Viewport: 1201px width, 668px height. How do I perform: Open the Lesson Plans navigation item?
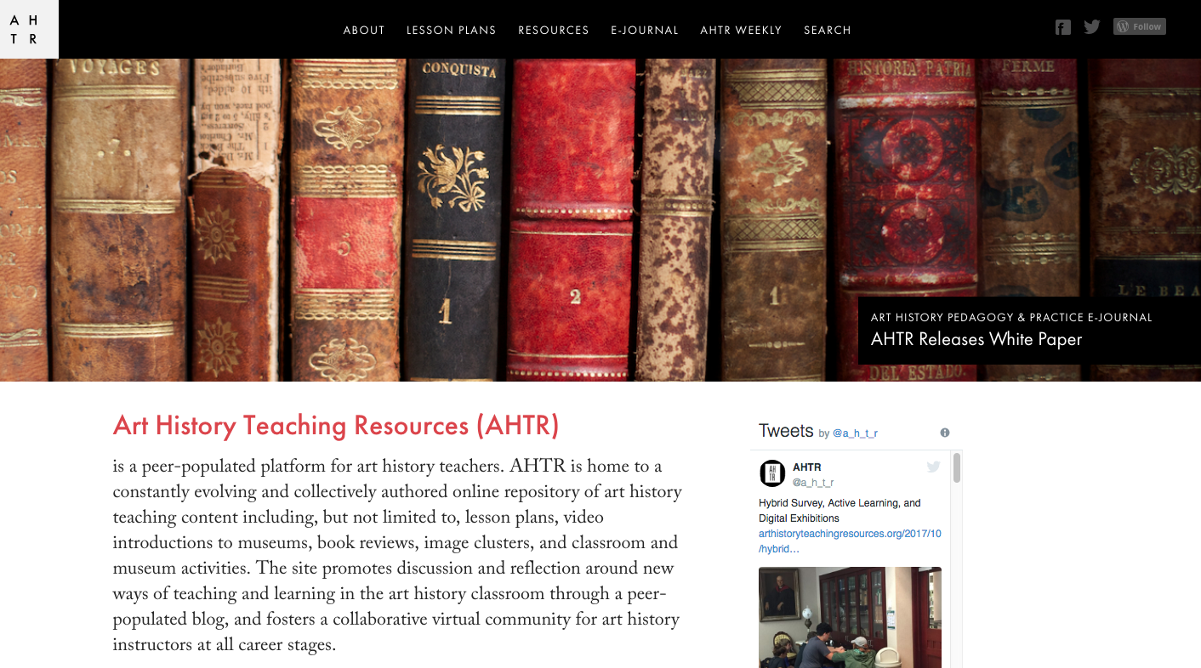[x=451, y=30]
